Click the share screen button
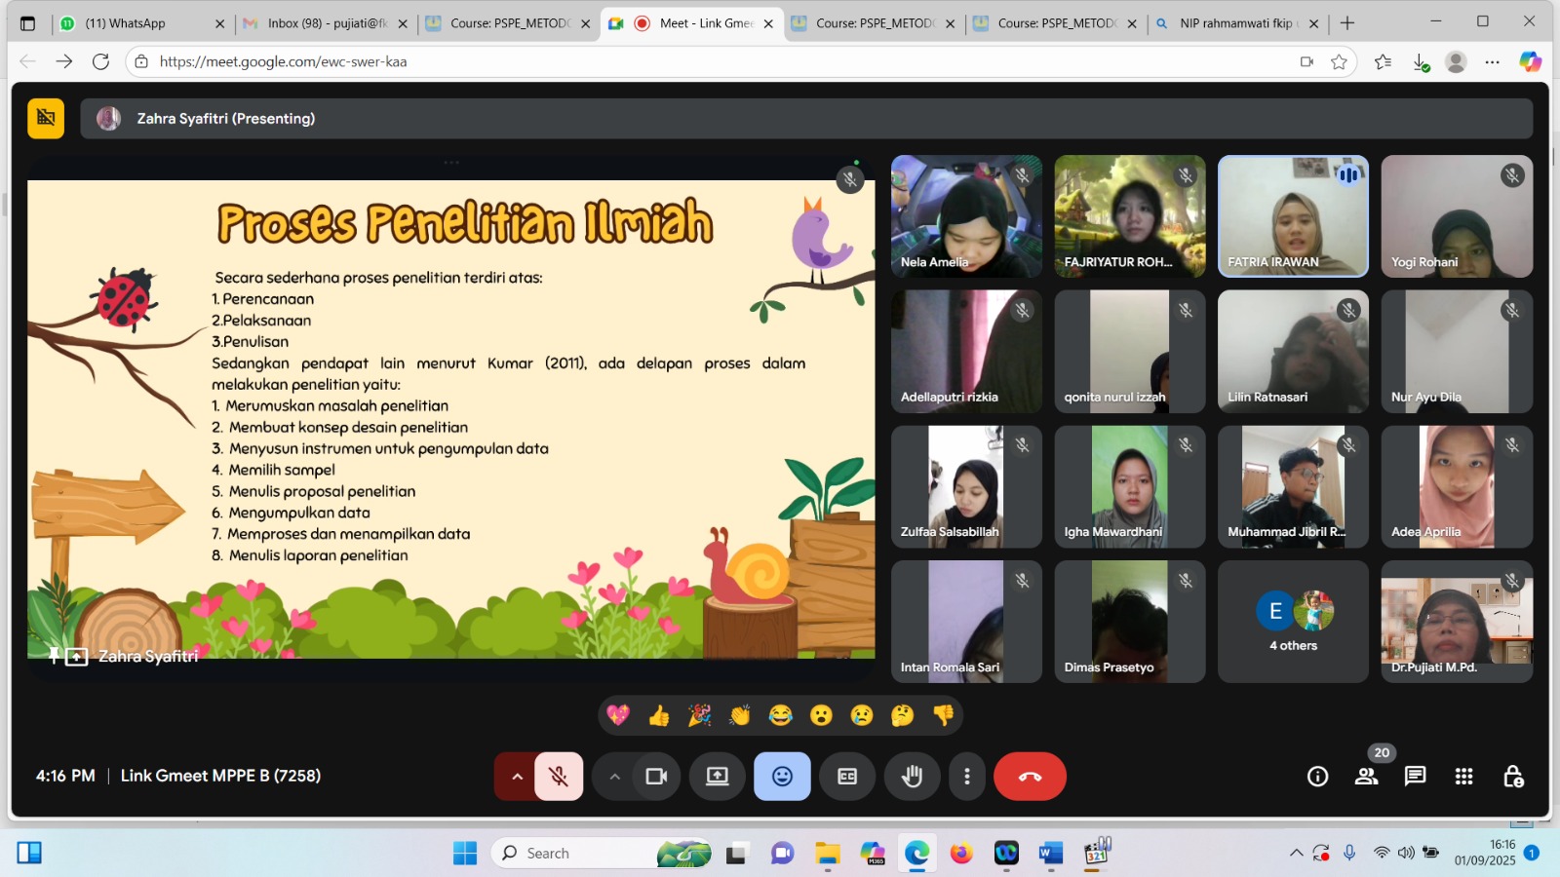Screen dimensions: 1560x877 pyautogui.click(x=718, y=777)
